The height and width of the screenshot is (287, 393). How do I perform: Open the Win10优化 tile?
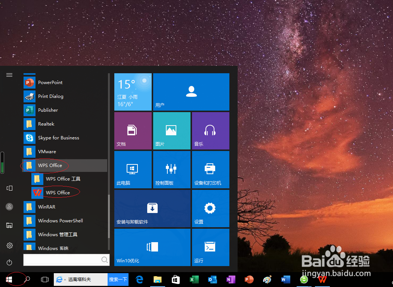[152, 247]
